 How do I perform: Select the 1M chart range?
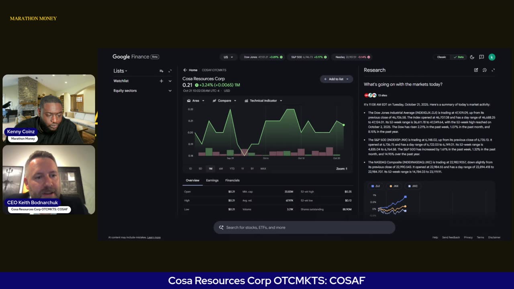pyautogui.click(x=210, y=169)
